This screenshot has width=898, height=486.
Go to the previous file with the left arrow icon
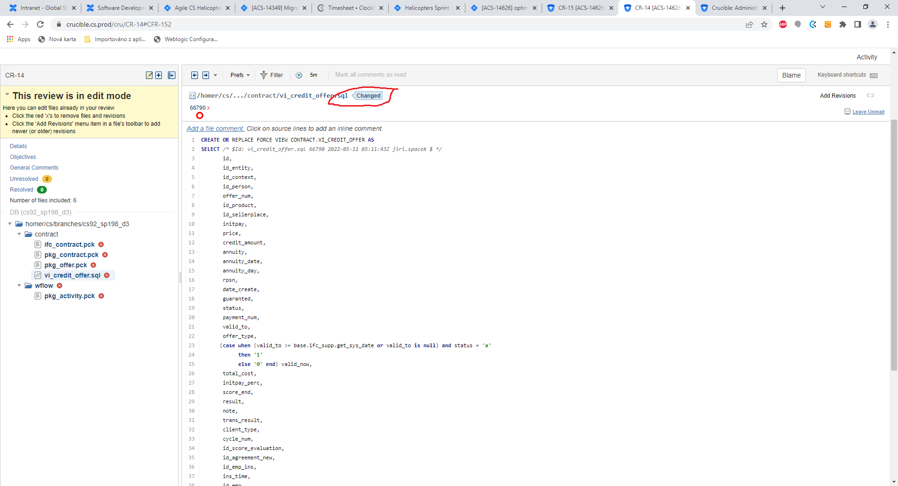pos(195,75)
